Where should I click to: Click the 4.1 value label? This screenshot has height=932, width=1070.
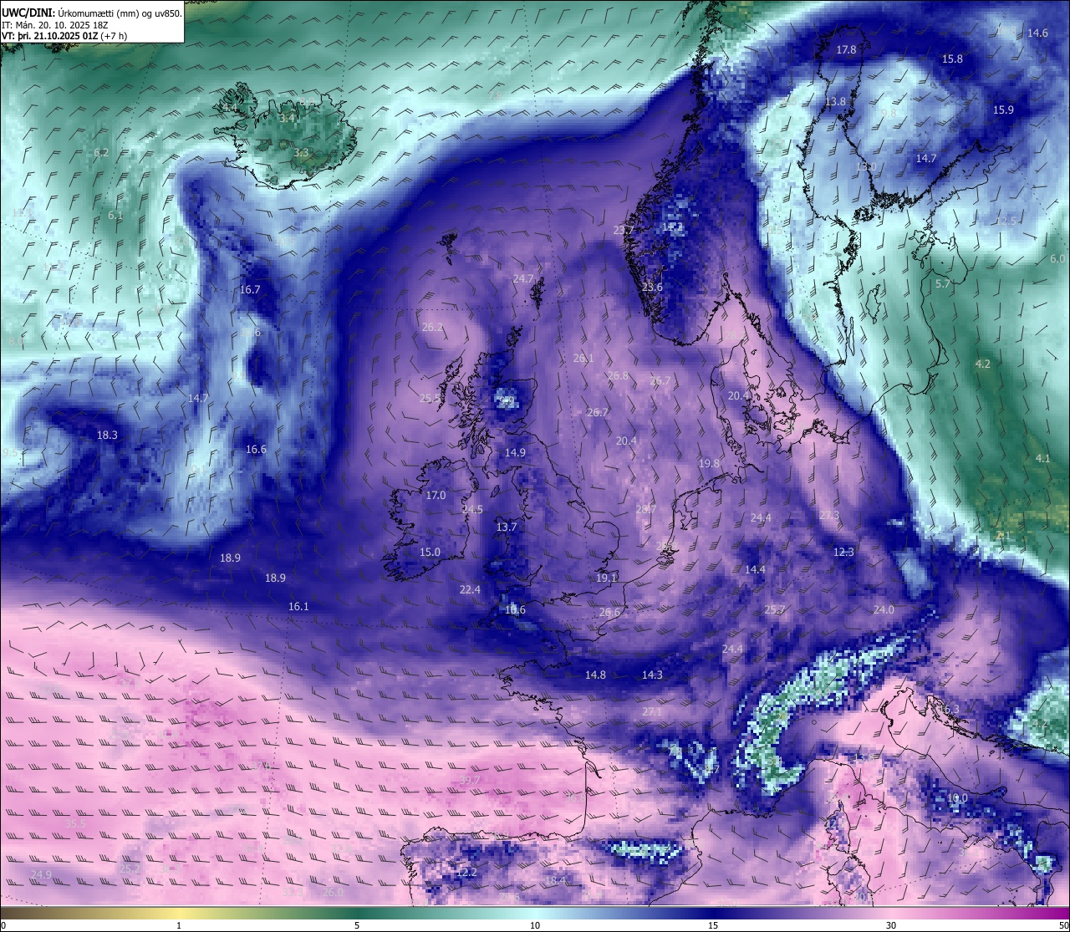(x=1042, y=459)
